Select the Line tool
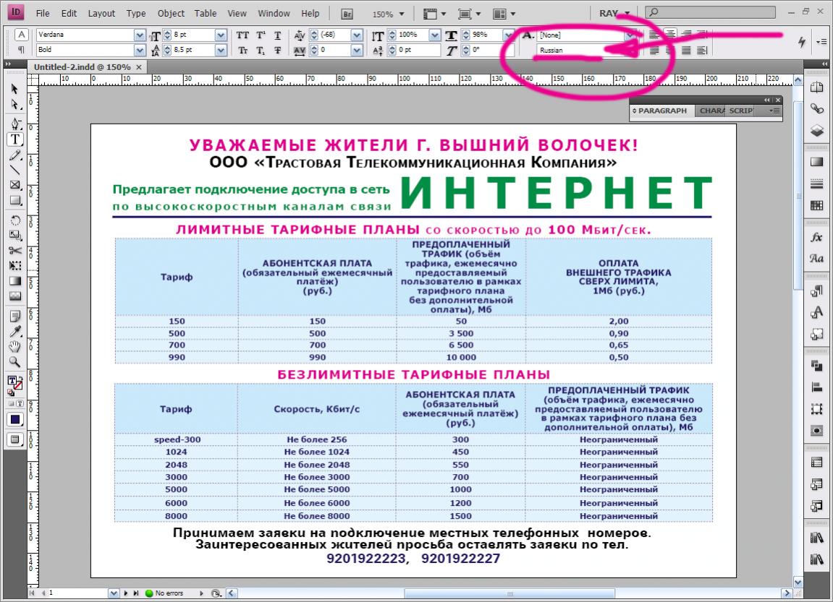833x602 pixels. tap(15, 171)
